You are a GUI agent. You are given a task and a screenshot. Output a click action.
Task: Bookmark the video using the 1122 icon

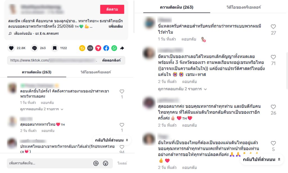coord(55,48)
